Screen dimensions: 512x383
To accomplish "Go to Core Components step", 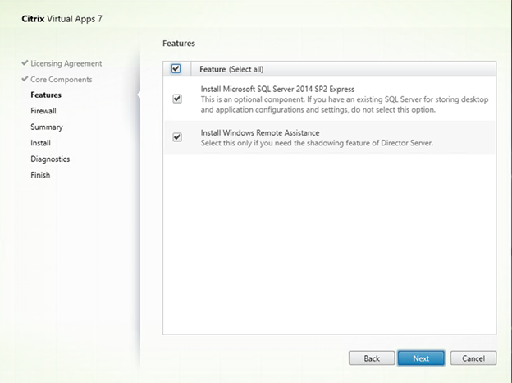I will 62,80.
